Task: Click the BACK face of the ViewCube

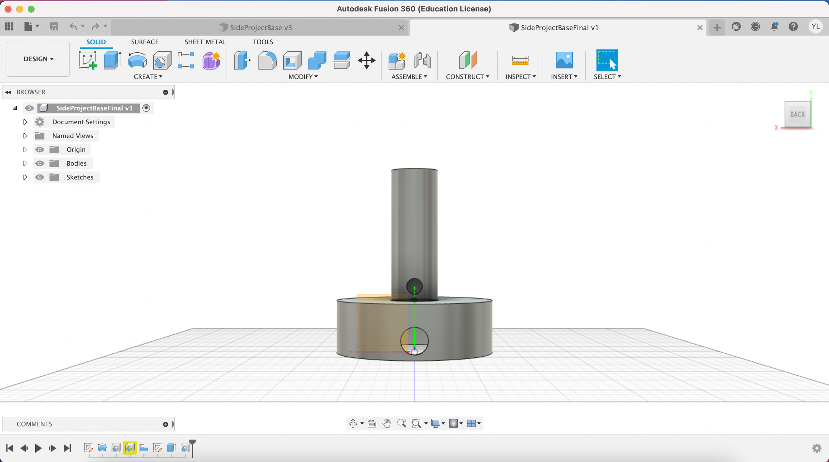Action: click(797, 114)
